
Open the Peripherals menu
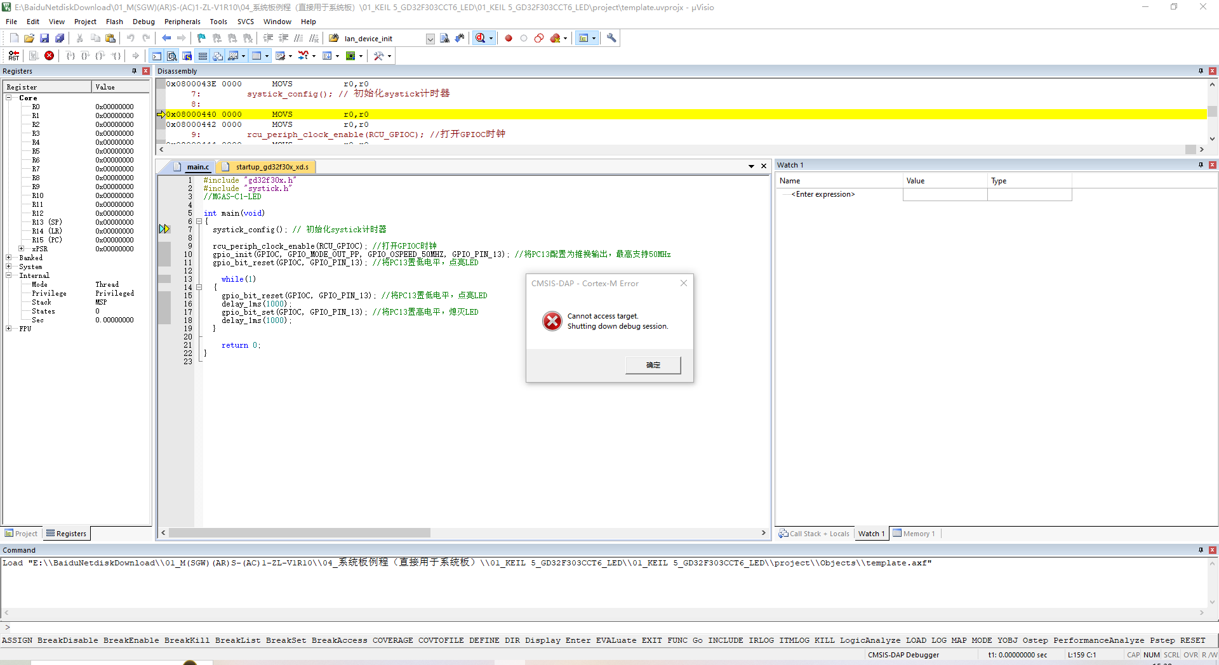coord(182,22)
